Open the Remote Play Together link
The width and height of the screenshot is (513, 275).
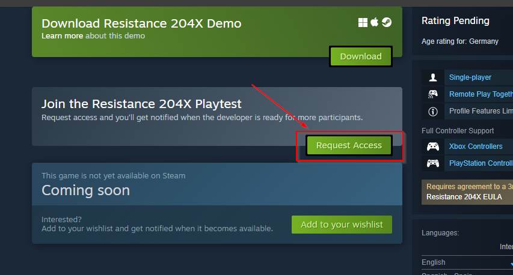pos(481,94)
